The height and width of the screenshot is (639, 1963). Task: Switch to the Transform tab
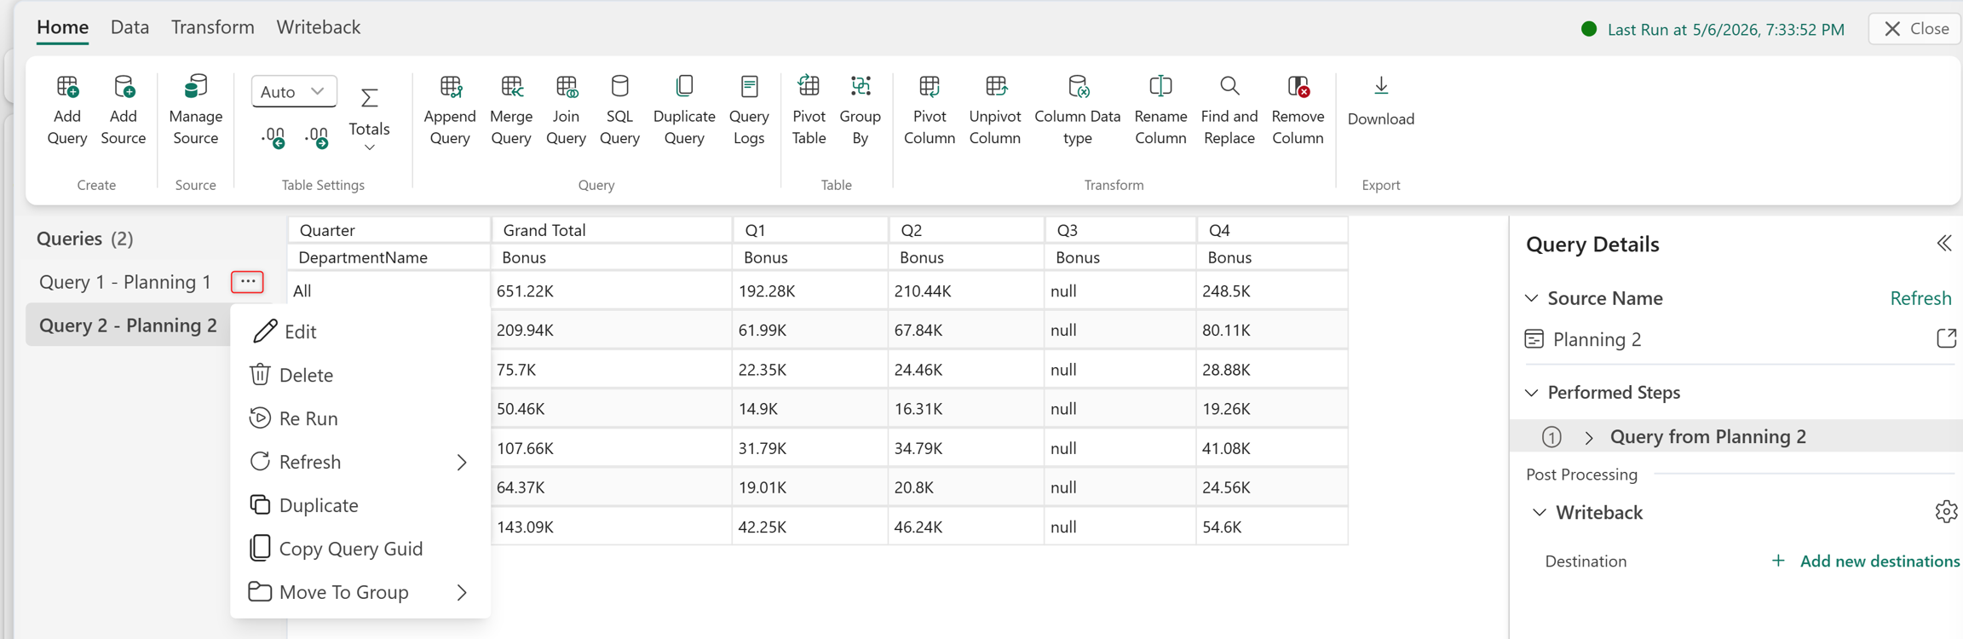pyautogui.click(x=213, y=27)
